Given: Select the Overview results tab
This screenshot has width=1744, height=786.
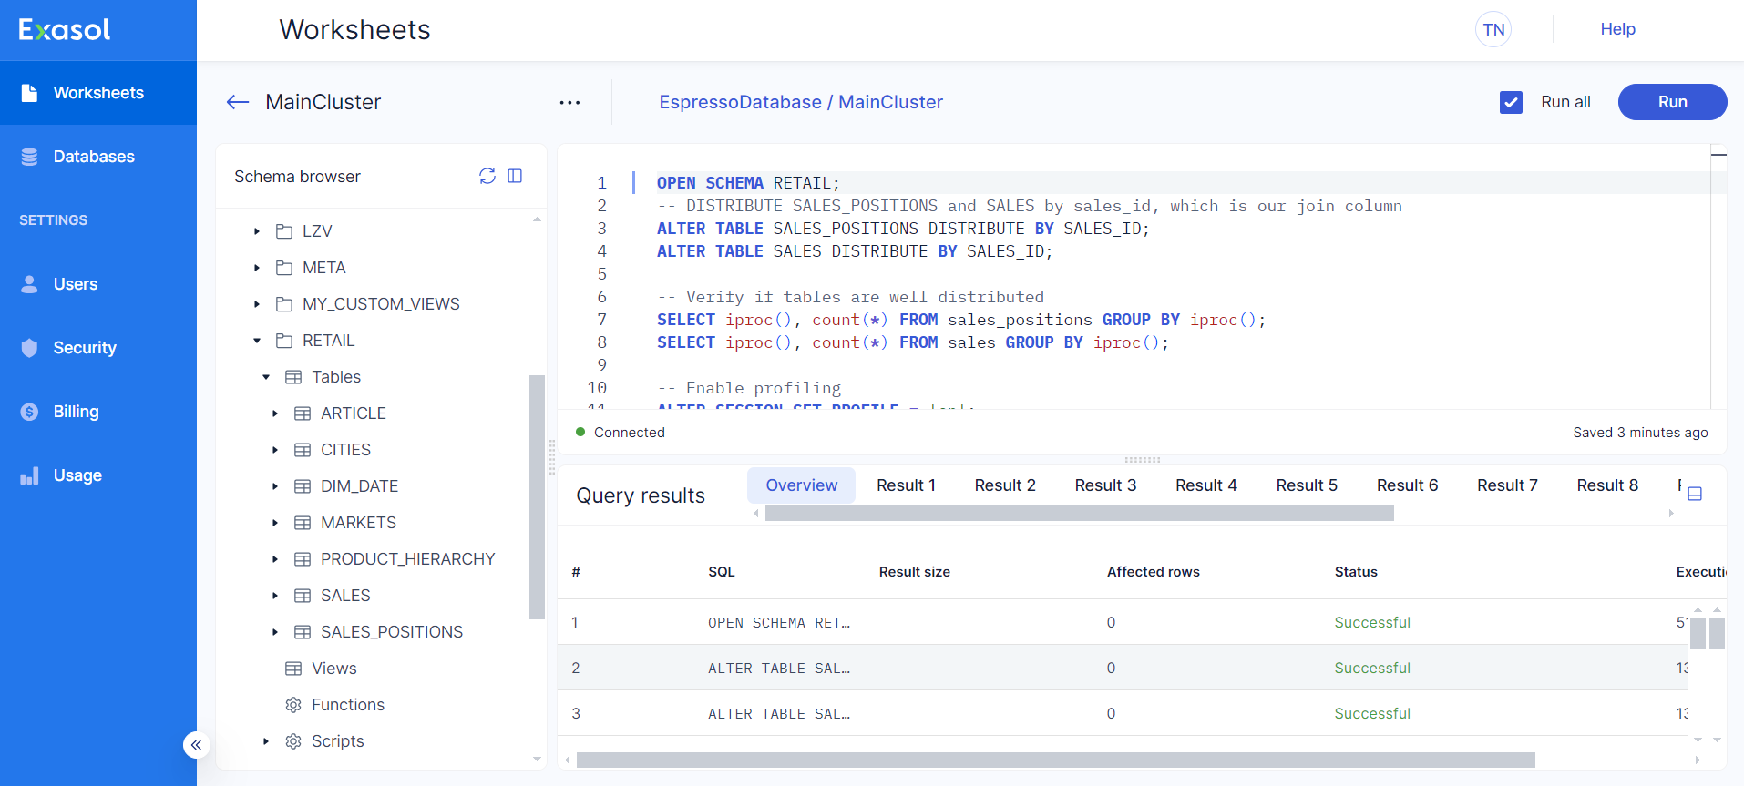Looking at the screenshot, I should point(801,485).
